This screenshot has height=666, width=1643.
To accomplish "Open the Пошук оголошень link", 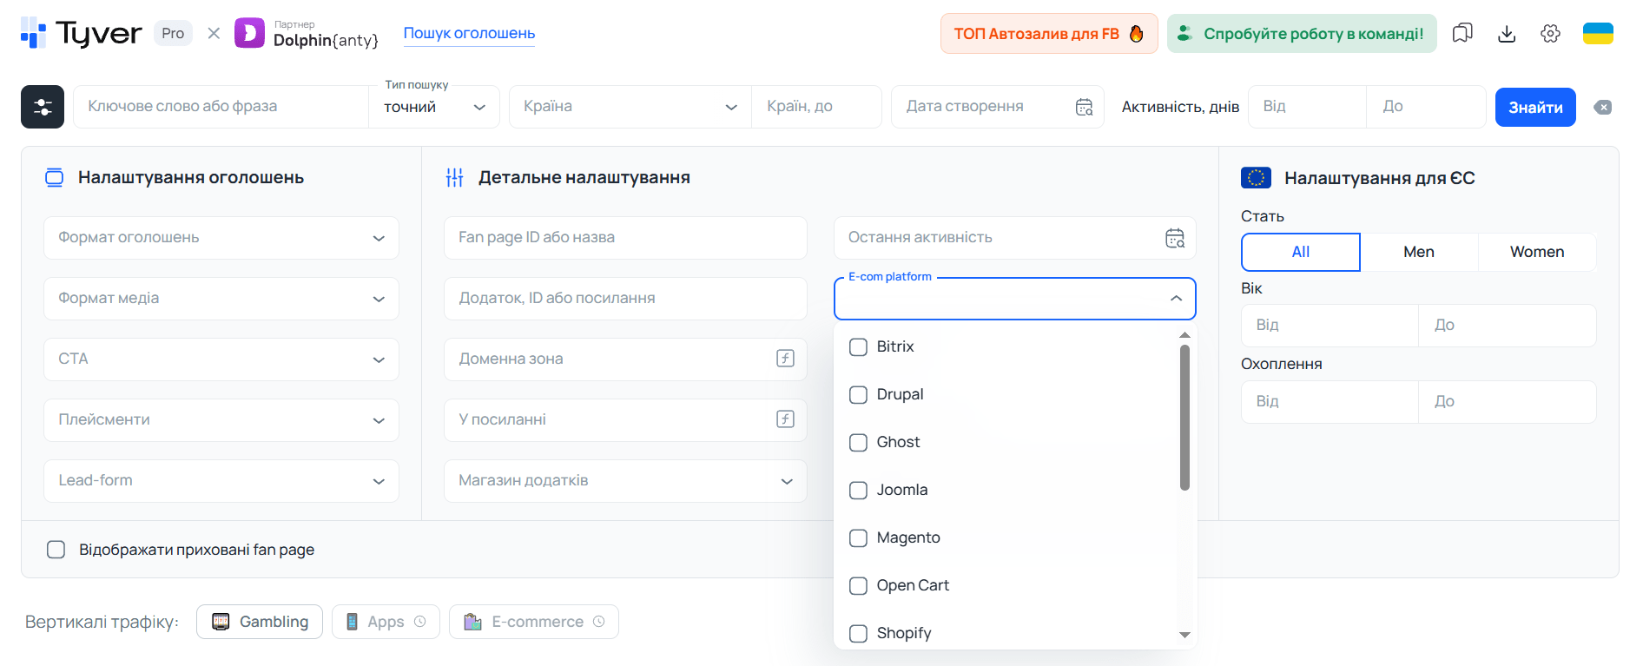I will point(469,33).
